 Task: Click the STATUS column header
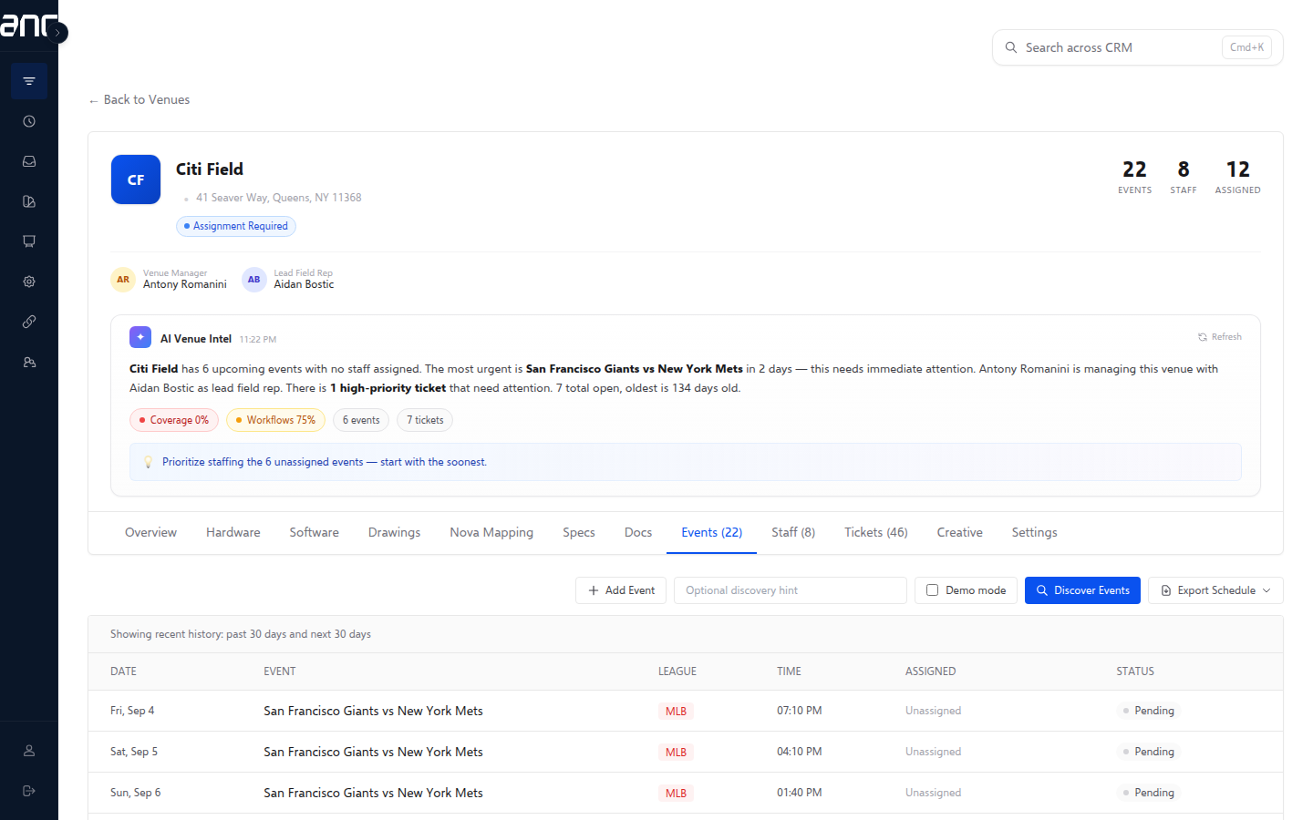coord(1135,671)
